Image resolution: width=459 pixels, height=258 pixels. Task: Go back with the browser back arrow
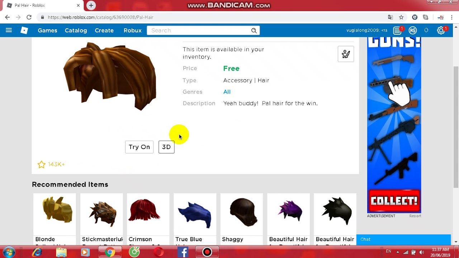(x=8, y=17)
